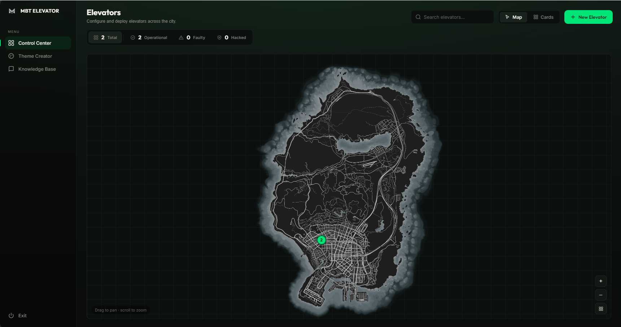Screen dimensions: 621x327
Task: Create a New Elevator
Action: coord(589,17)
